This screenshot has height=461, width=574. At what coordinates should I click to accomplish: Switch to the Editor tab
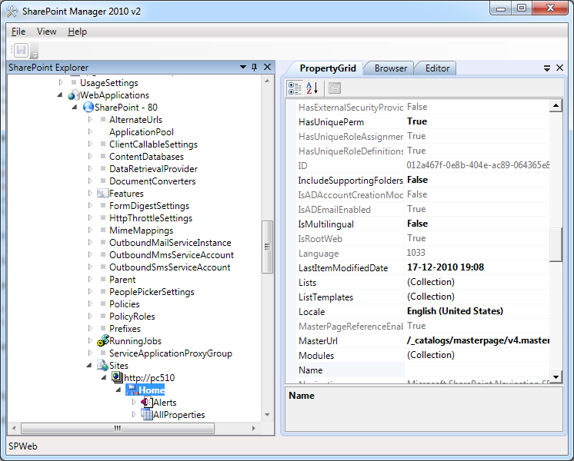(x=438, y=68)
